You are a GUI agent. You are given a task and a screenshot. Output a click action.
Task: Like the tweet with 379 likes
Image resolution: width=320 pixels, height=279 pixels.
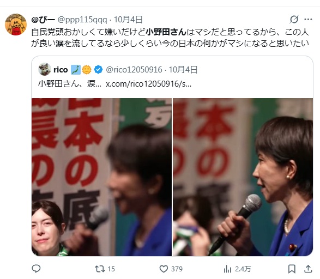coord(171,269)
